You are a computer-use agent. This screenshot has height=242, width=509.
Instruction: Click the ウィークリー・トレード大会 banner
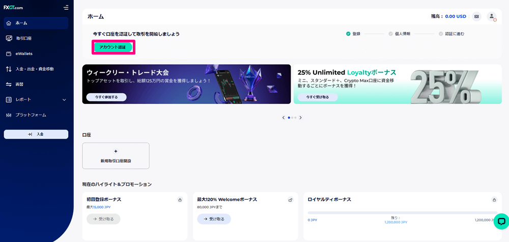click(x=187, y=84)
